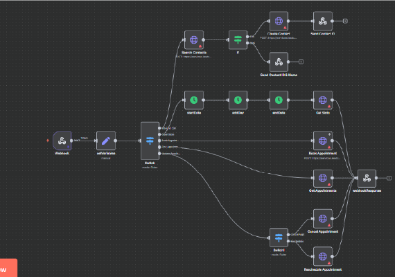
Task: Click the warning triangle on Reschedule Appointment
Action: 329,263
